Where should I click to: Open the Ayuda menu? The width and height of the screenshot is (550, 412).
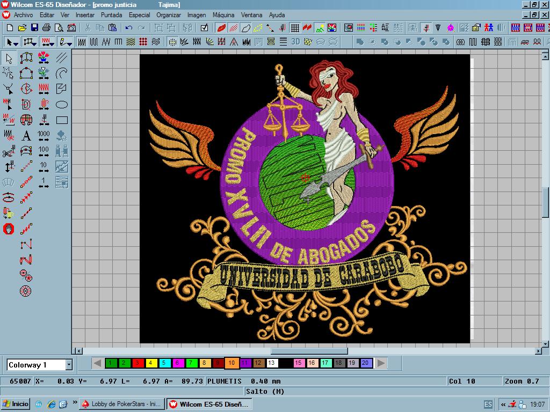coord(277,15)
